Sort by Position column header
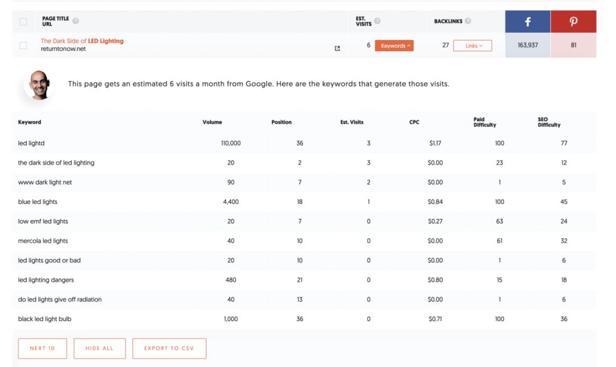Image resolution: width=616 pixels, height=367 pixels. point(281,122)
